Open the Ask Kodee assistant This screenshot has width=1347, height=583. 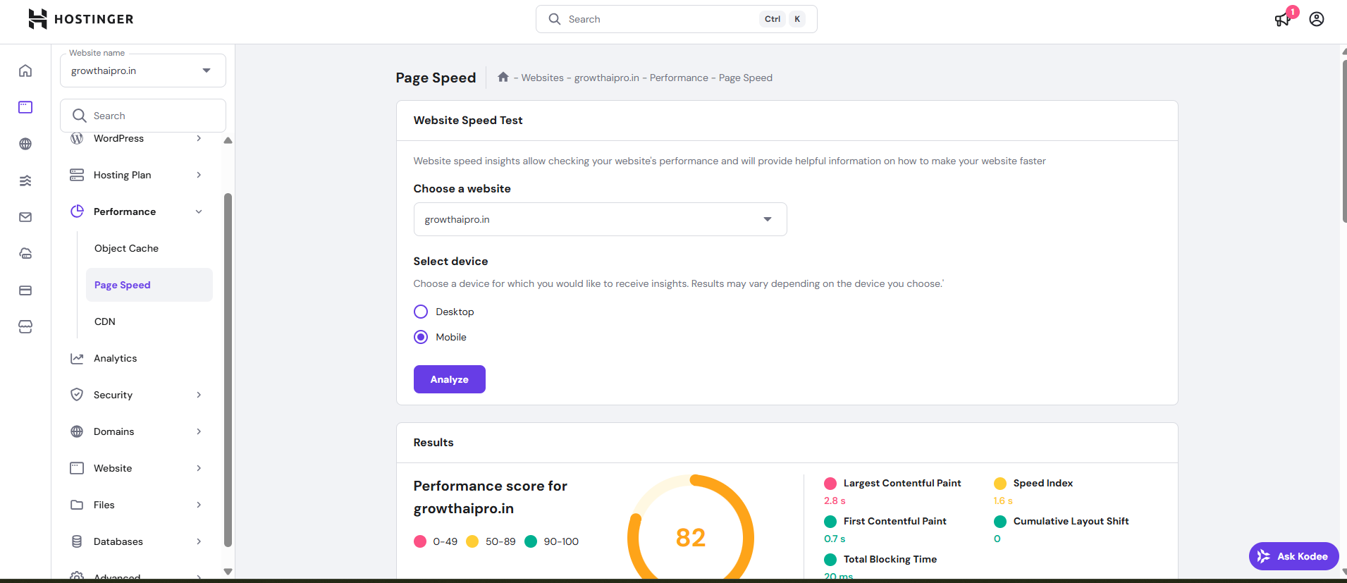(x=1294, y=556)
